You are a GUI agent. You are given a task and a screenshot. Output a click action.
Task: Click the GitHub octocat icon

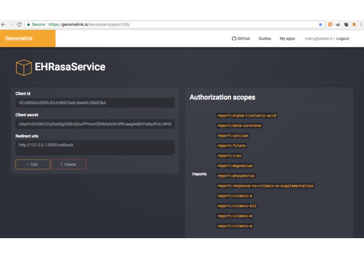(x=234, y=39)
